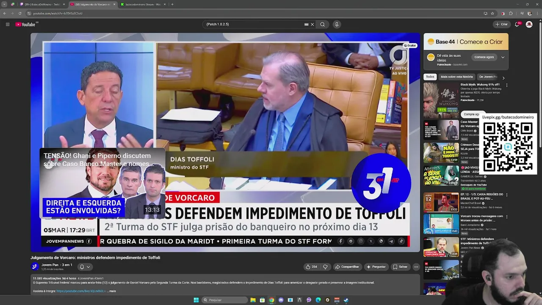Open Crimson Desert video thumbnail

point(441,152)
